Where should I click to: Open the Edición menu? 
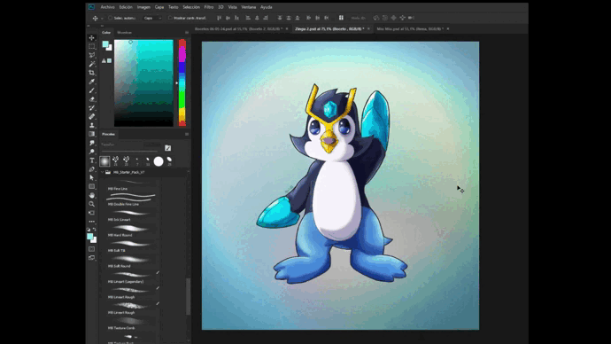(126, 7)
